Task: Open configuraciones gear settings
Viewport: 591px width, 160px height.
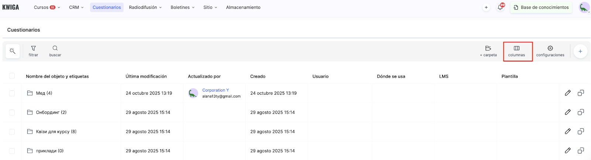Action: (550, 51)
